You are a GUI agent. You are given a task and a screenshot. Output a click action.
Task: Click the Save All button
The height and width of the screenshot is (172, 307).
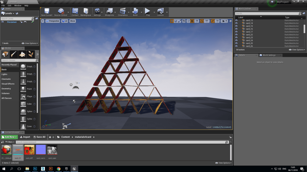pos(39,137)
